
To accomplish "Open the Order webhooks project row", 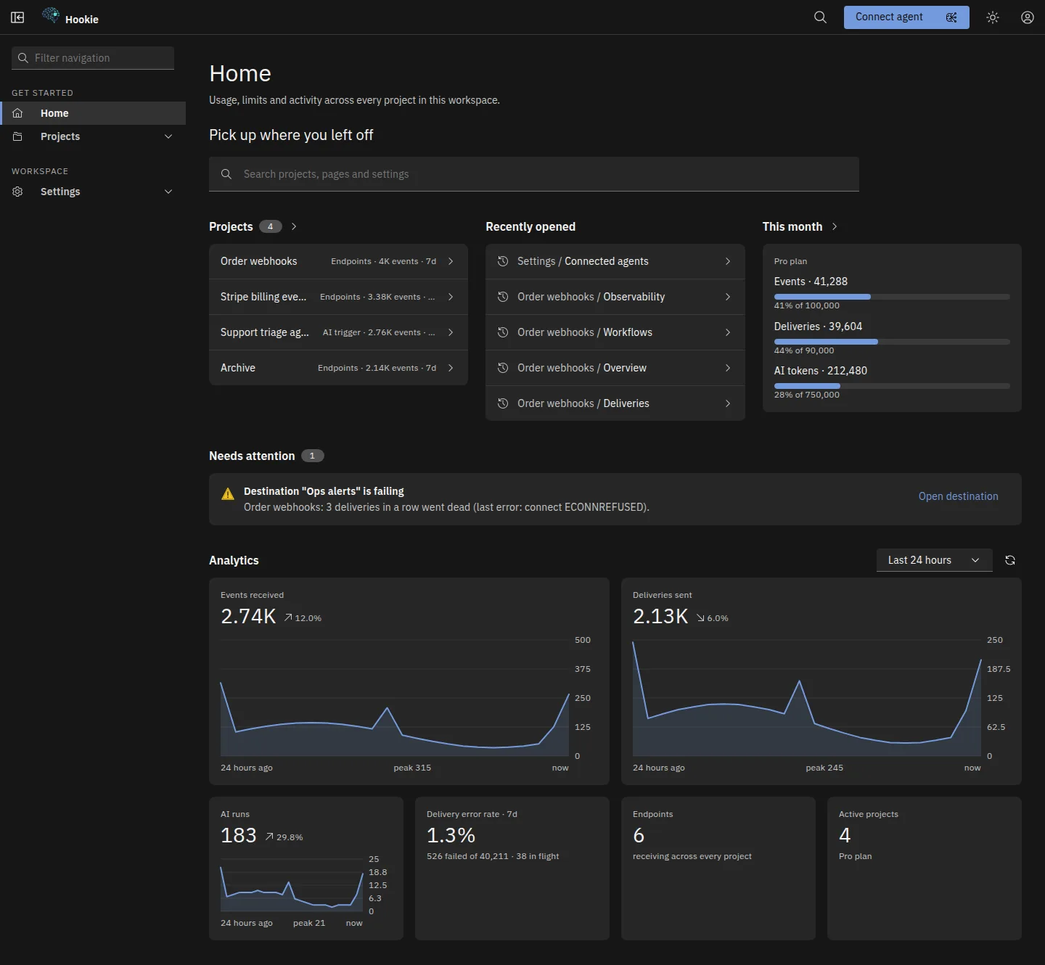I will (x=338, y=261).
